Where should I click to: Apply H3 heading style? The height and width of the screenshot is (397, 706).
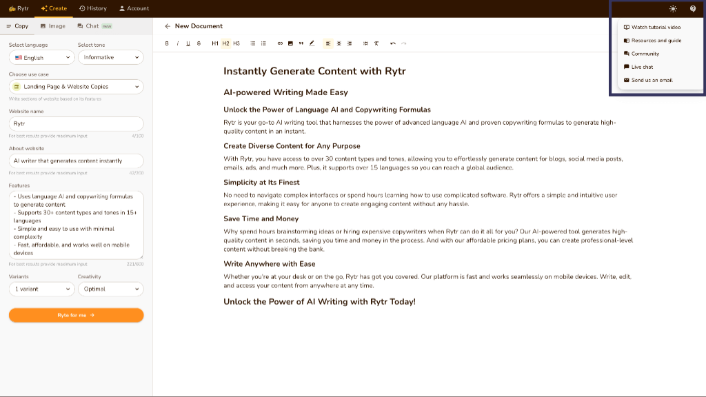tap(236, 43)
